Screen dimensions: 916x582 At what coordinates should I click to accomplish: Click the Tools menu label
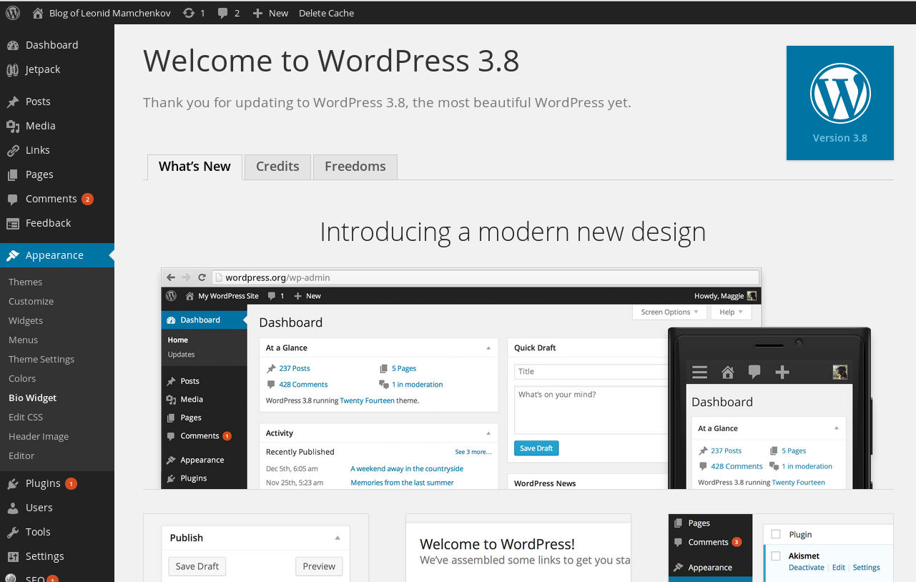tap(38, 532)
